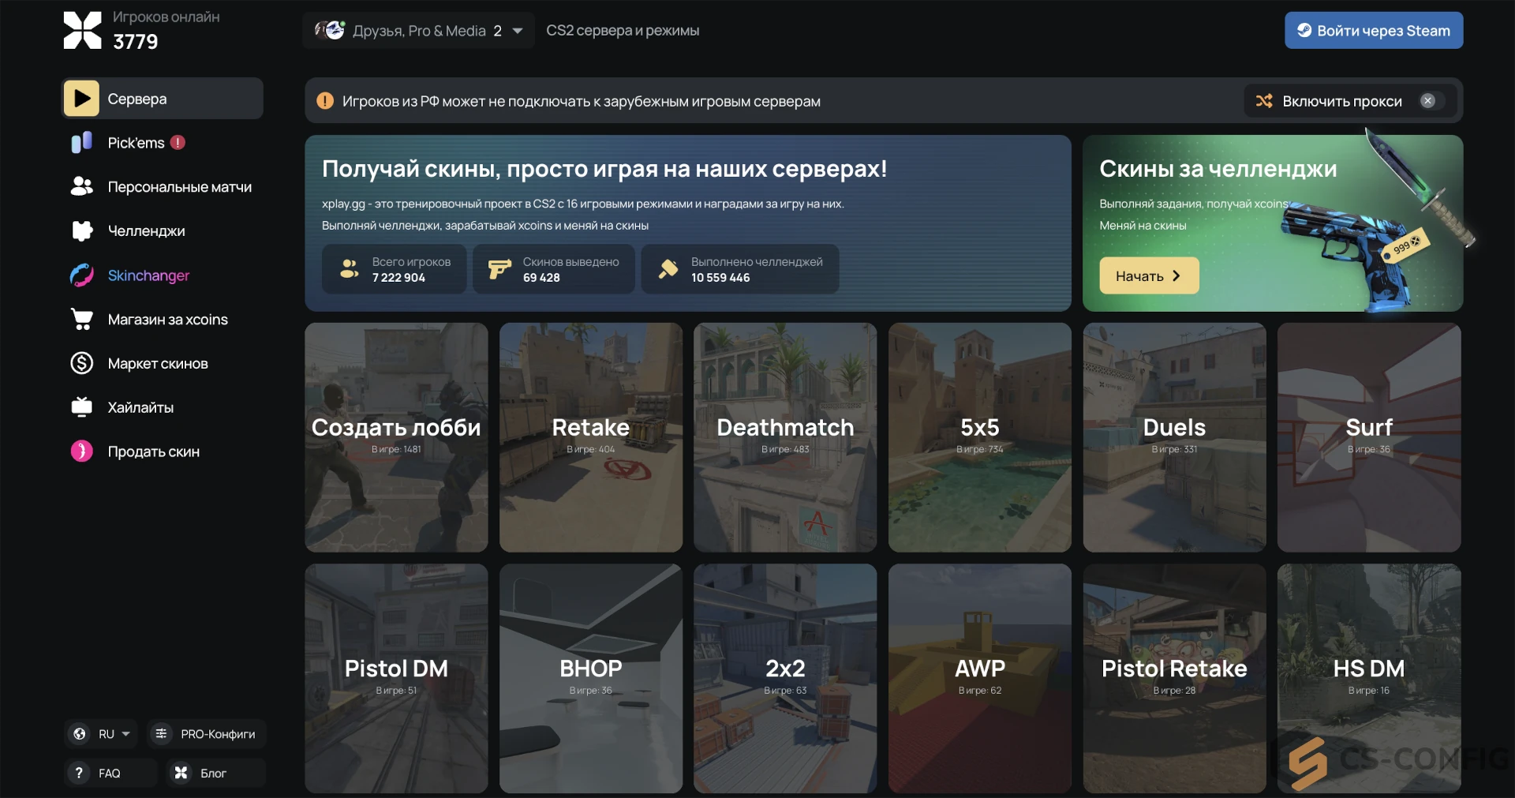Image resolution: width=1515 pixels, height=798 pixels.
Task: Click the Выполнено челленджей 10 559 446 stat
Action: click(739, 269)
